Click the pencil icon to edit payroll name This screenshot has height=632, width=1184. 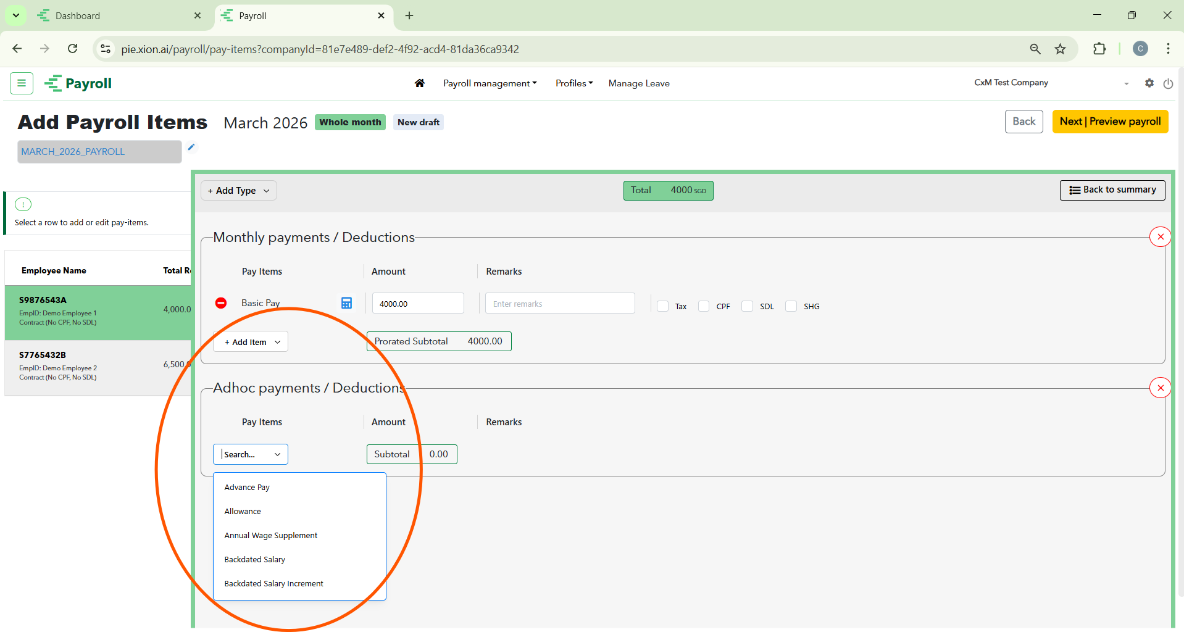191,147
